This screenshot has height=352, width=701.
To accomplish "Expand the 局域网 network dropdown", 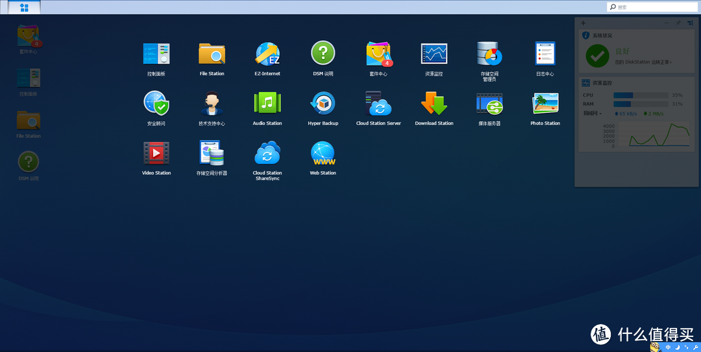I will [593, 113].
